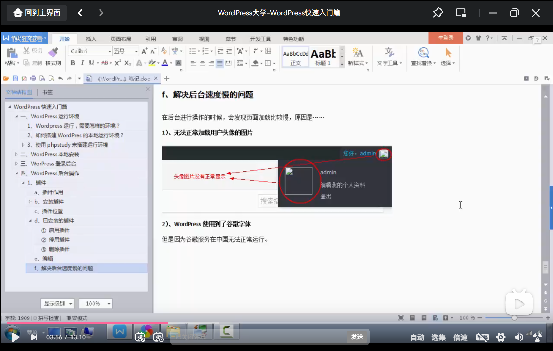553x351 pixels.
Task: Add a new document tab with plus
Action: pos(167,79)
